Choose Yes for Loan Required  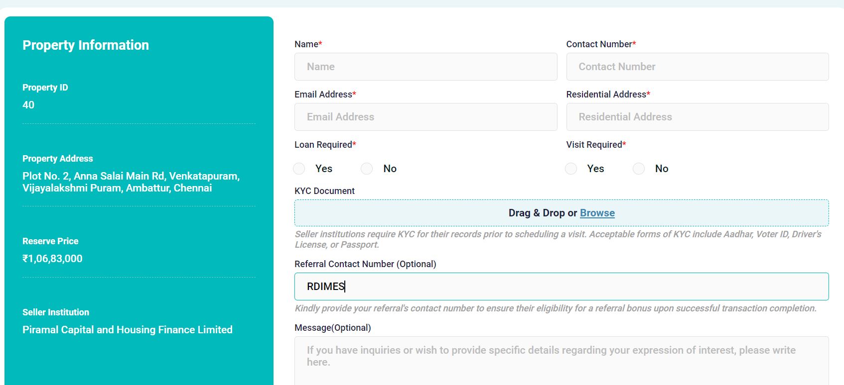[x=299, y=169]
